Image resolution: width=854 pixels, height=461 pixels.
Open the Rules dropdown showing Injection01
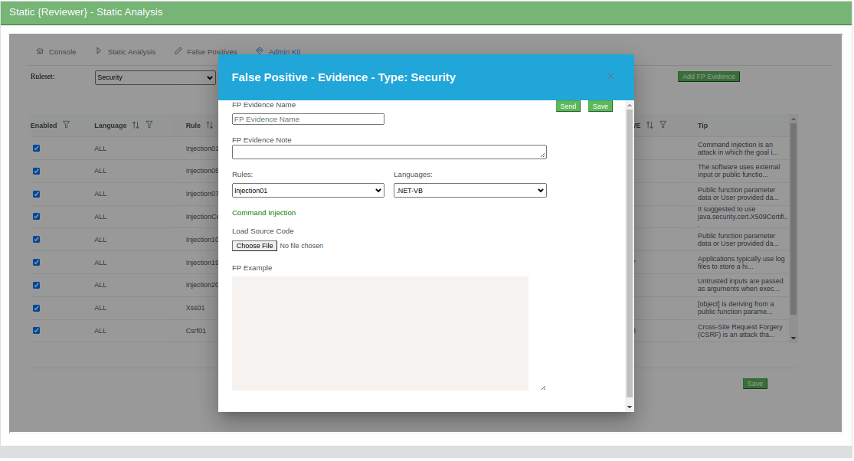click(x=307, y=190)
